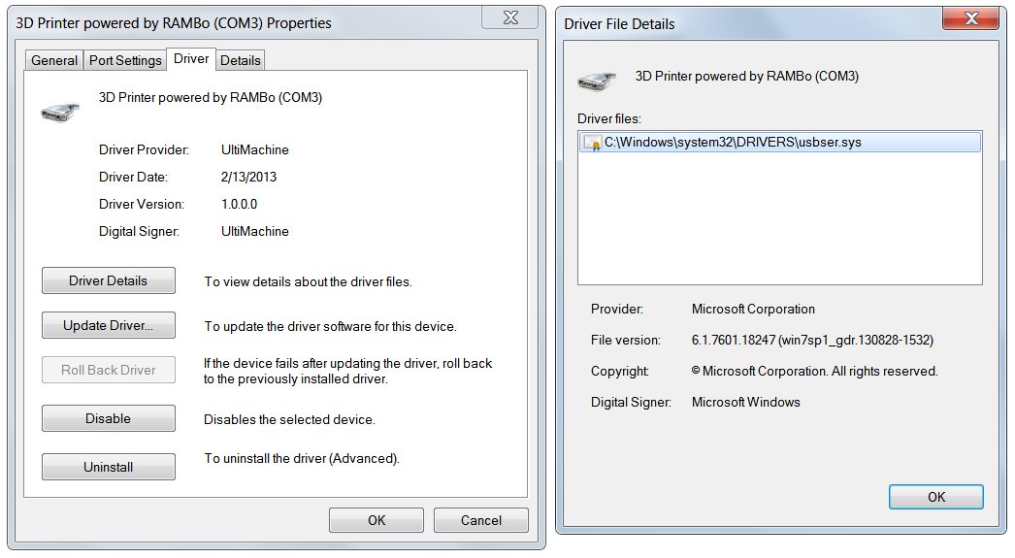Select the usbser.sys driver file entry

(x=733, y=143)
